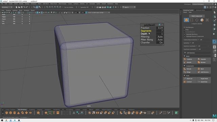Viewport: 217px width, 122px height.
Task: Activate the Rotate tool in the toolbox
Action: pyautogui.click(x=215, y=29)
